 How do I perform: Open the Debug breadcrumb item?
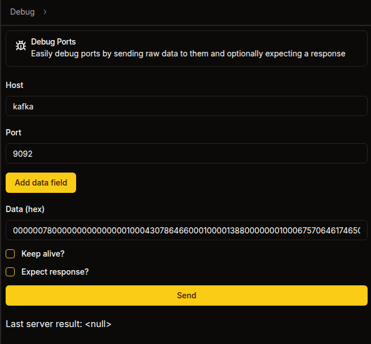(x=22, y=12)
